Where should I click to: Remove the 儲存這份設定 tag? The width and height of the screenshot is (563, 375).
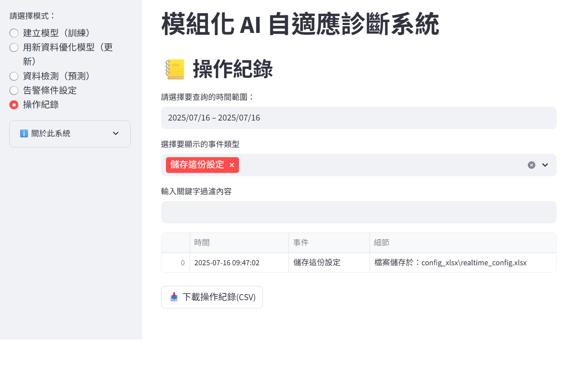[232, 165]
